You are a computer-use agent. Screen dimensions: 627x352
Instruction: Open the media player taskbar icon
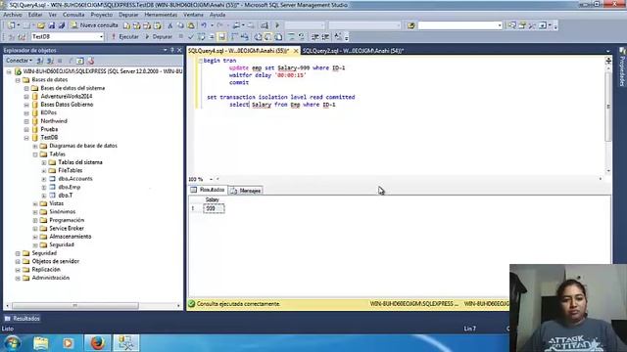pyautogui.click(x=68, y=343)
